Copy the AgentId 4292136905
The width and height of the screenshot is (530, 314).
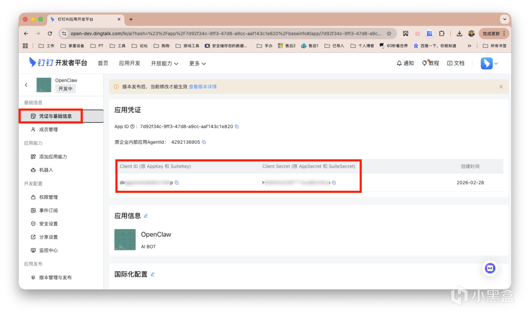tap(204, 142)
